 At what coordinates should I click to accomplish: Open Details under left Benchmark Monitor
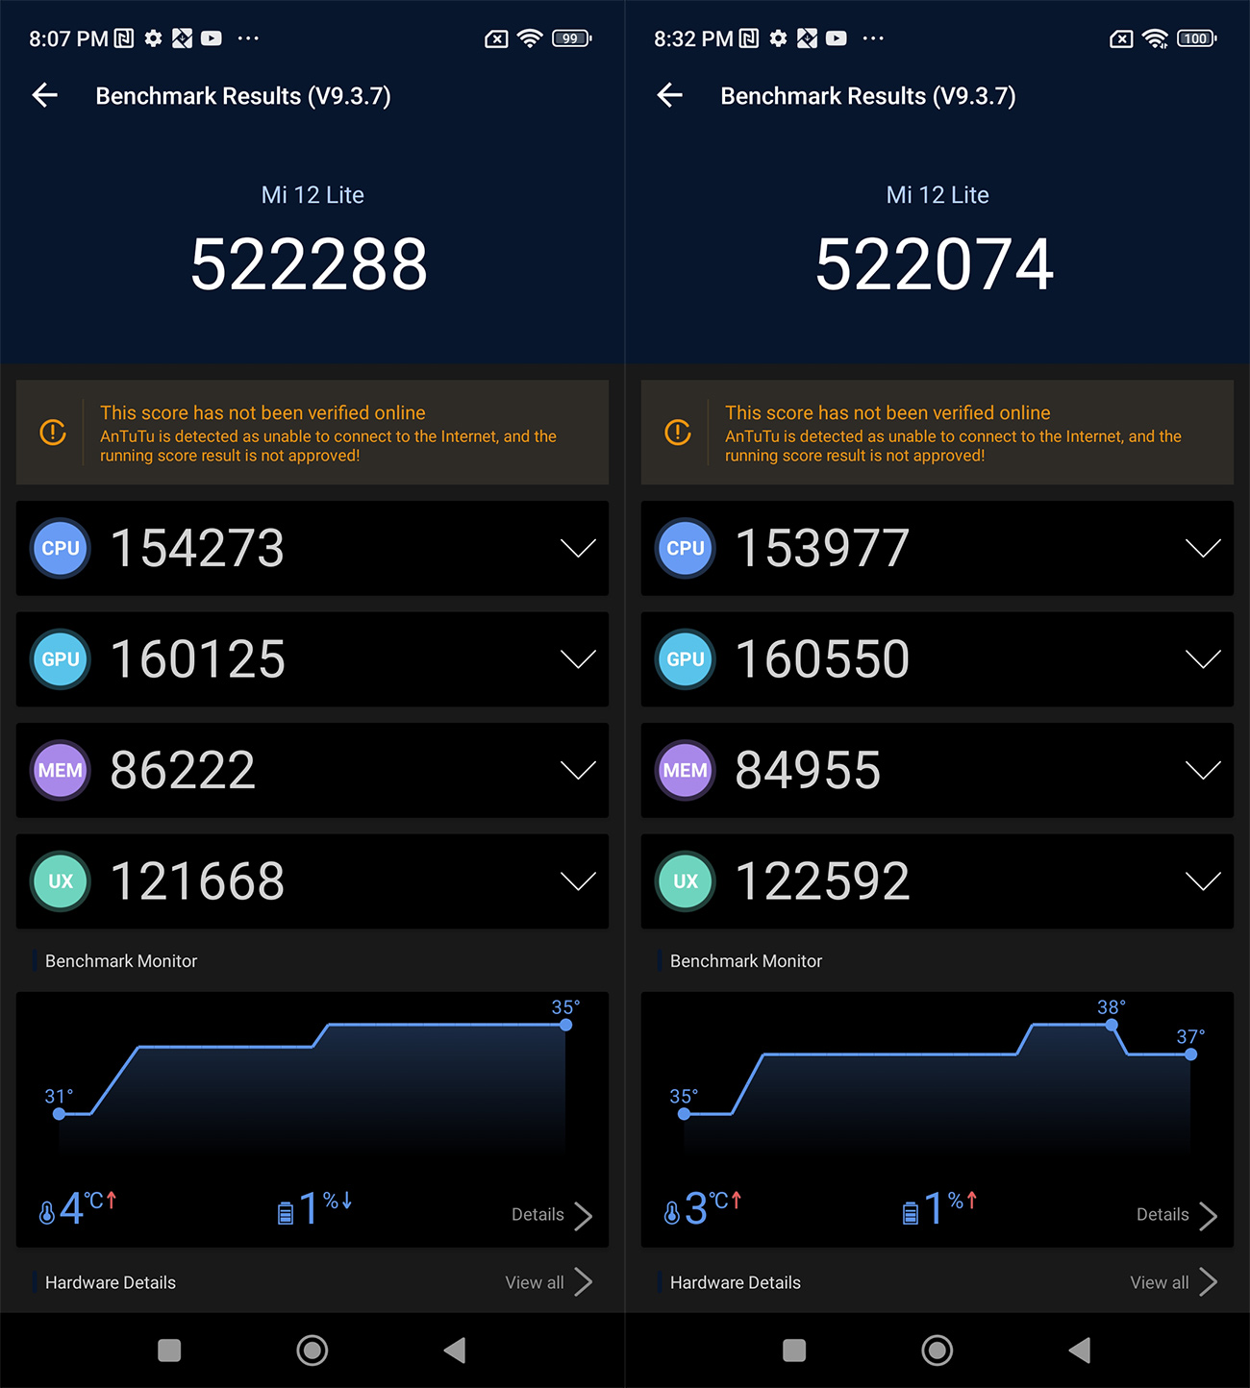552,1215
